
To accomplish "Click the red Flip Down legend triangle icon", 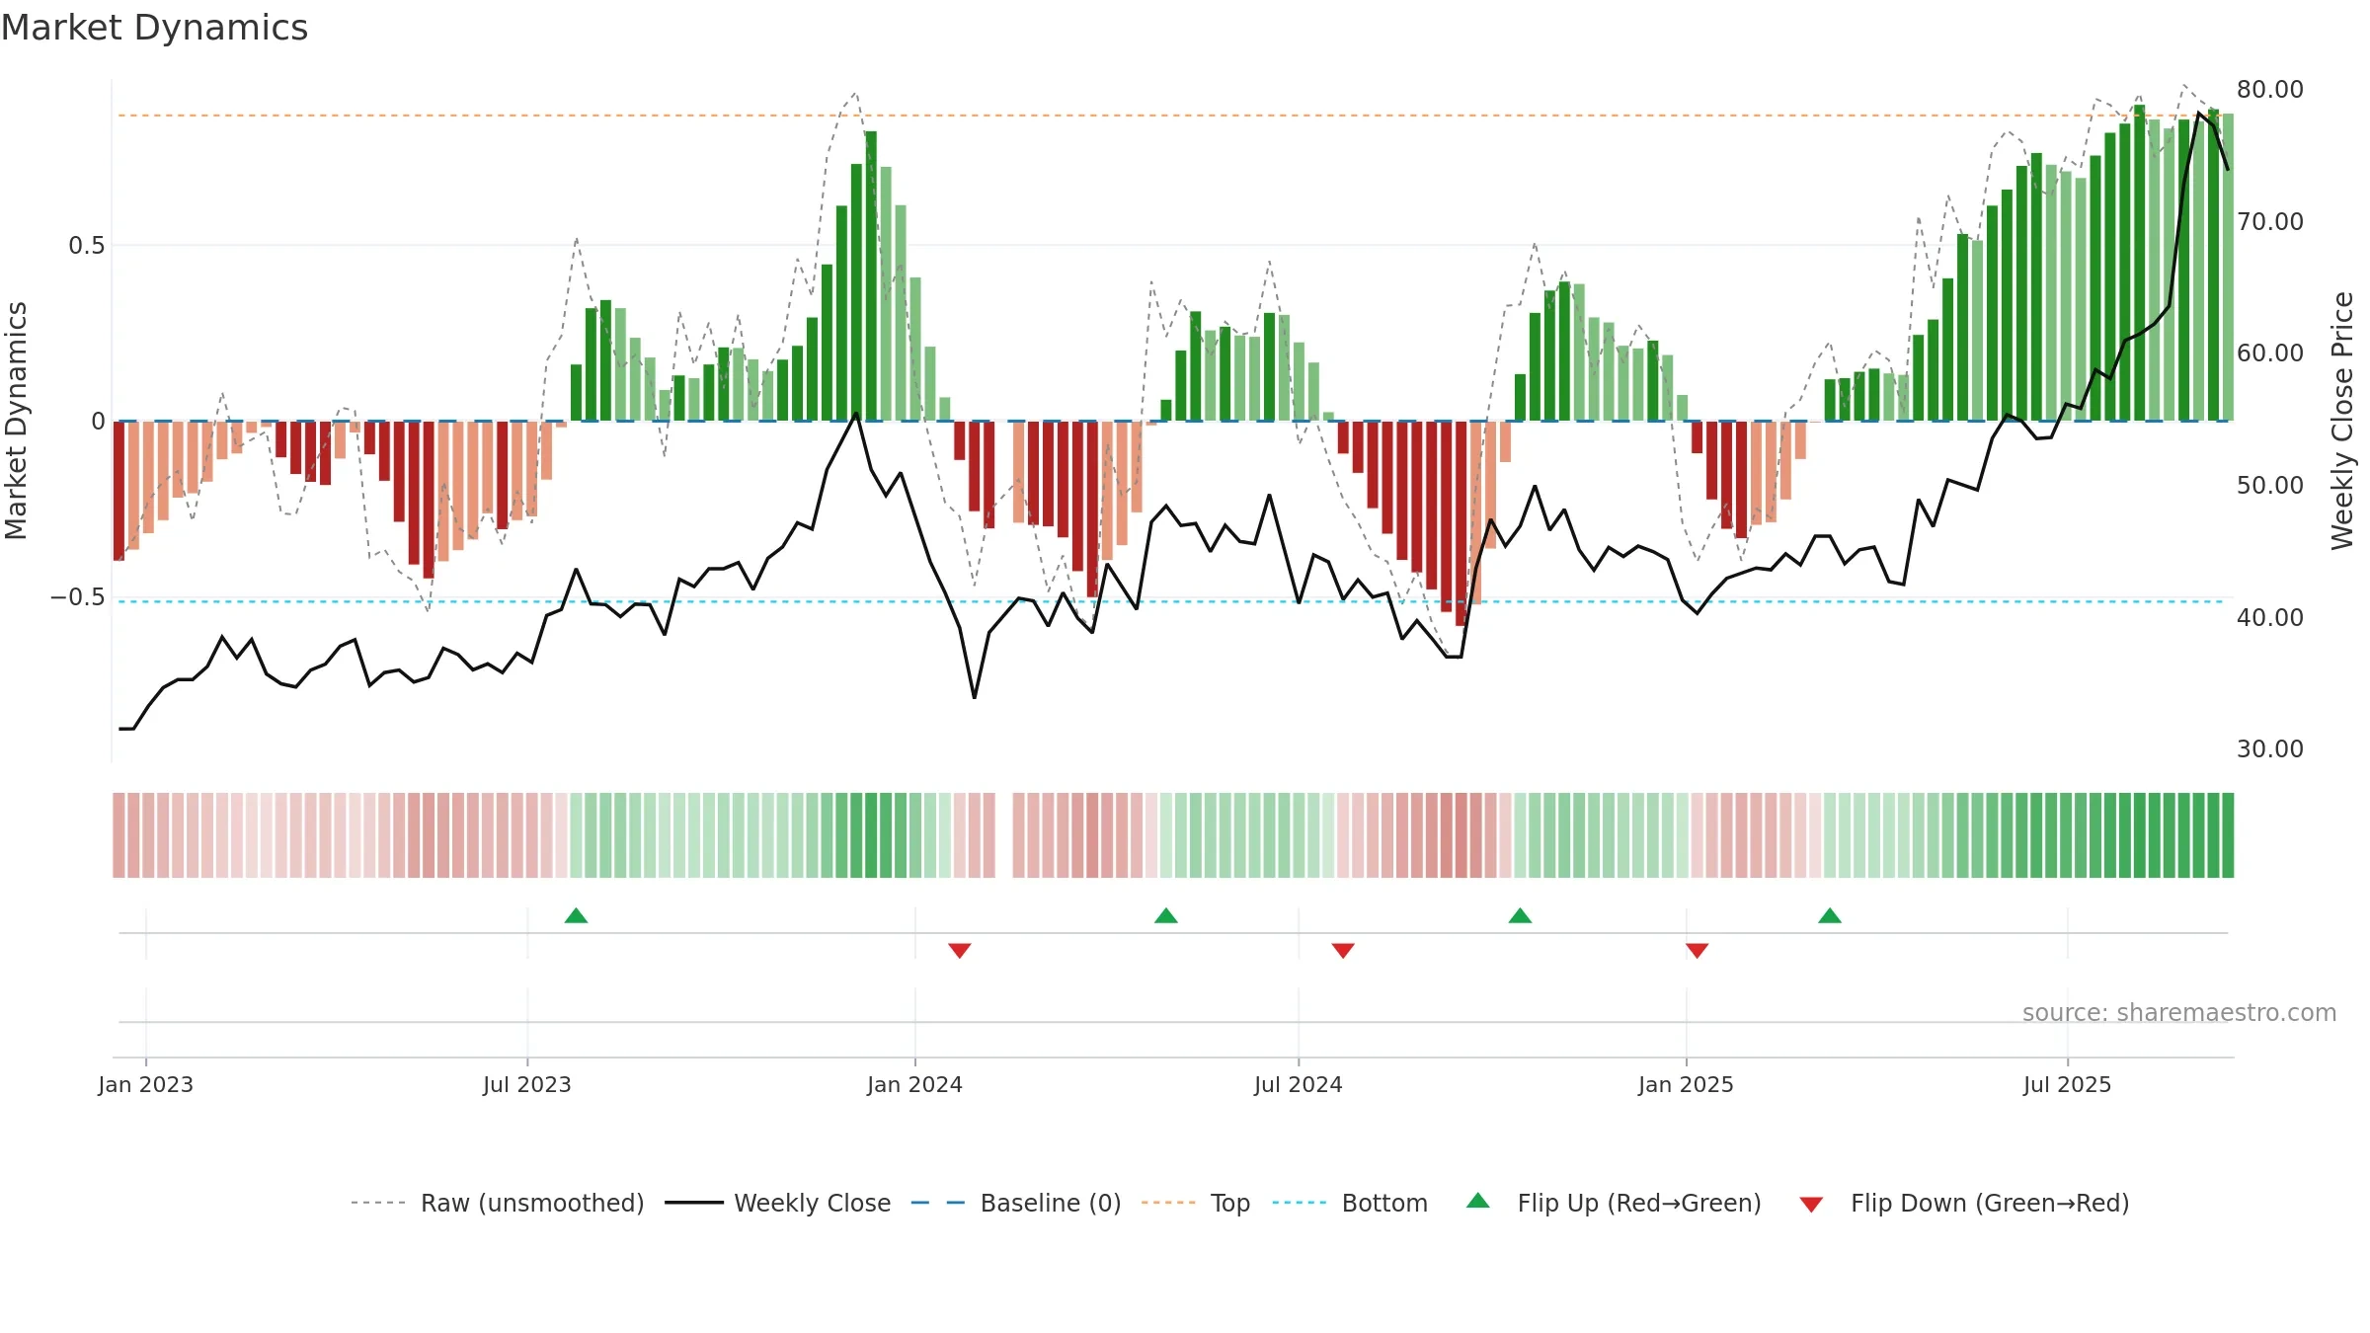I will (x=1811, y=1205).
